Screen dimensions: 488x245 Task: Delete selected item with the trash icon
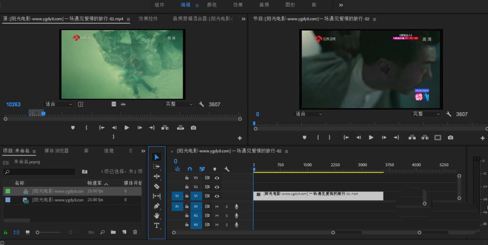tap(135, 232)
